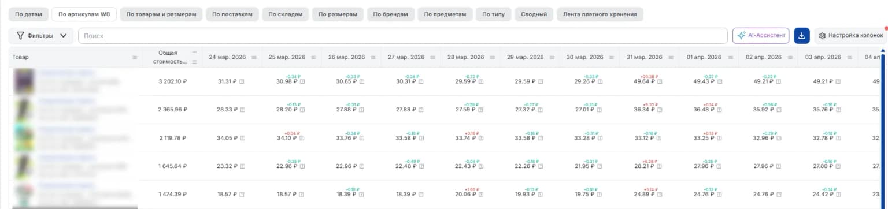Click the info icon beside 28.33 ₽
888x209 pixels.
point(242,110)
